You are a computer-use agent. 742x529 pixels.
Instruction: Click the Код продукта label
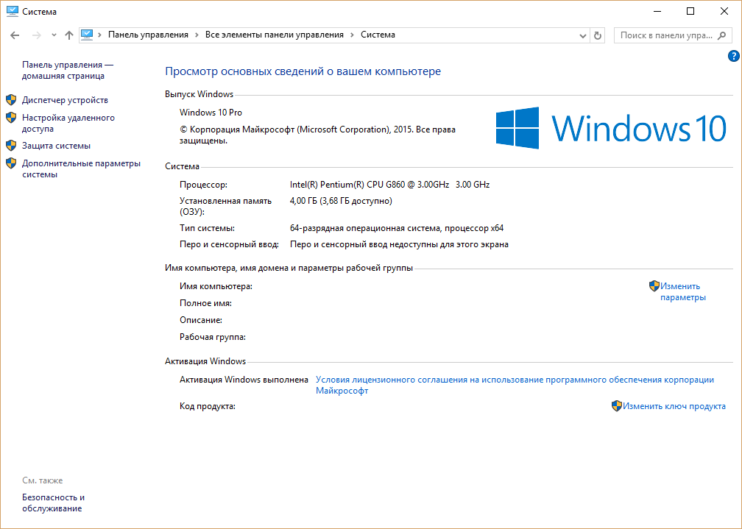tap(208, 406)
